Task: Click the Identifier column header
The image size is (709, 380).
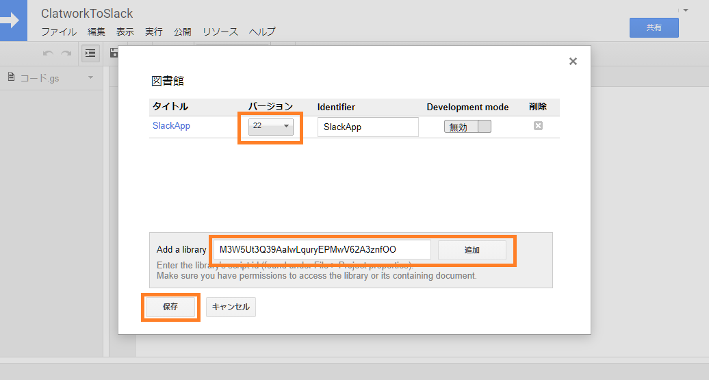Action: coord(336,107)
